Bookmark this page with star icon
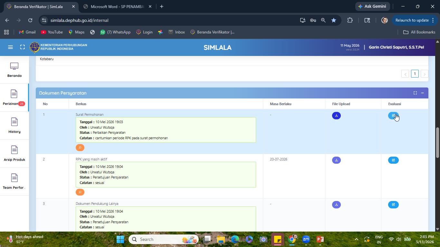 tap(334, 20)
